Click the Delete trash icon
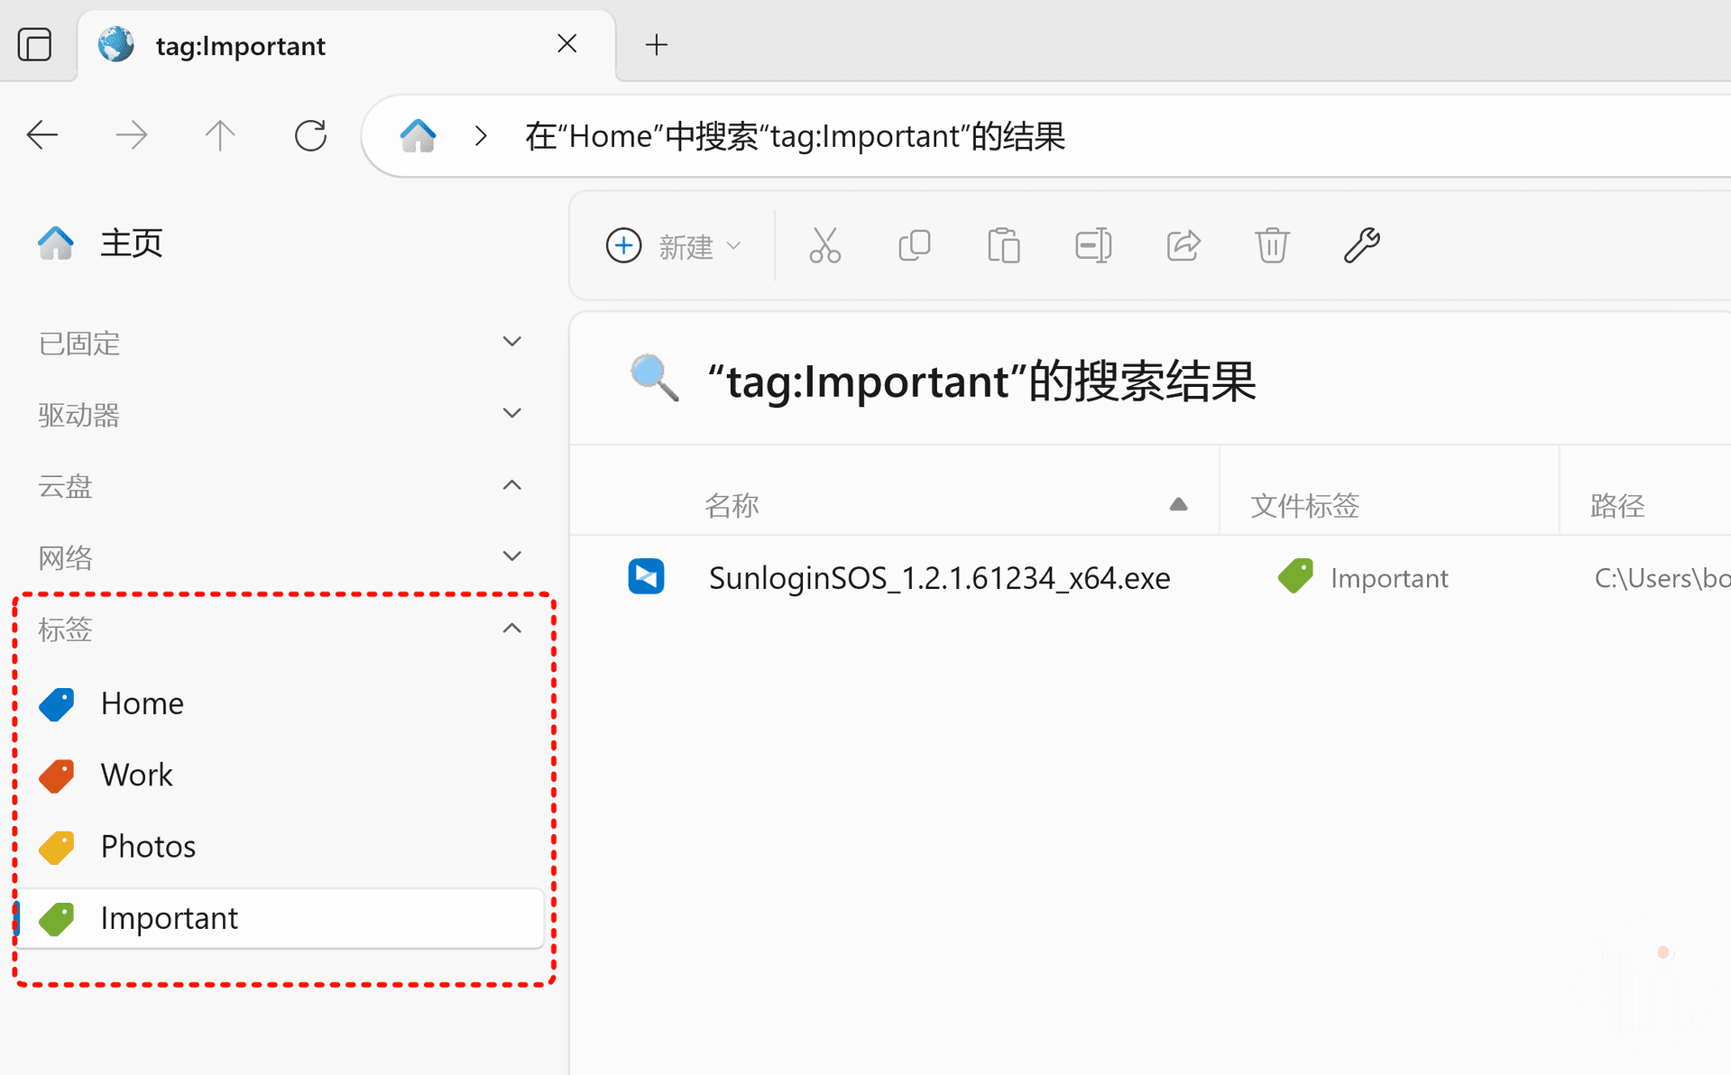The width and height of the screenshot is (1731, 1075). point(1272,245)
